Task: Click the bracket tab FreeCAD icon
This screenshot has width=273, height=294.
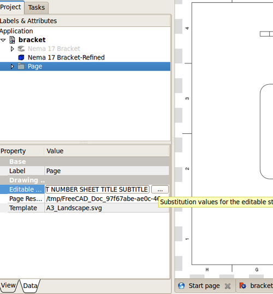Action: pos(243,286)
